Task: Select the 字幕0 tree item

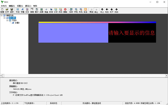Action: click(17, 23)
